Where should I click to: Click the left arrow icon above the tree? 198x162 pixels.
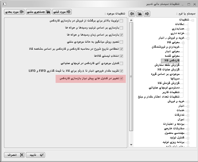click(x=132, y=14)
